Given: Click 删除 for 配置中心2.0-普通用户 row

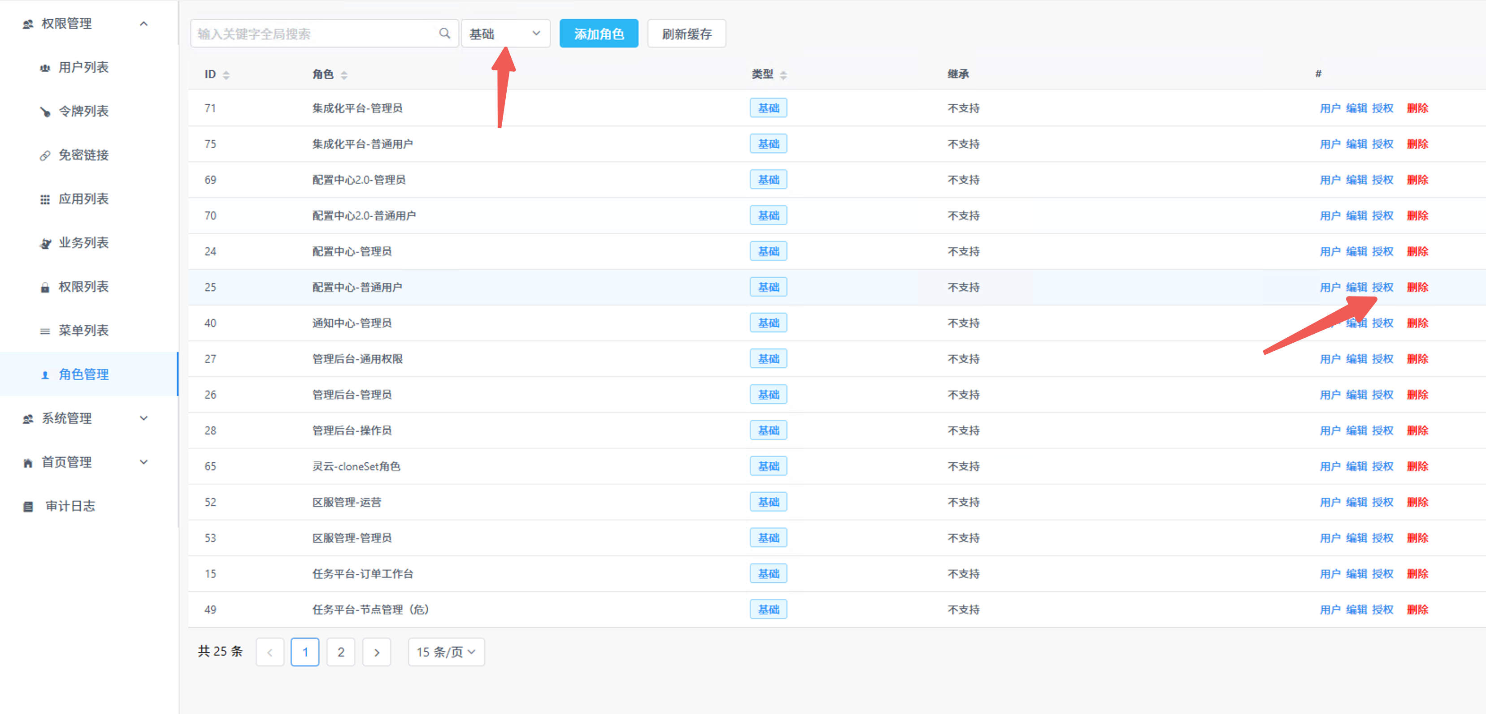Looking at the screenshot, I should point(1417,215).
